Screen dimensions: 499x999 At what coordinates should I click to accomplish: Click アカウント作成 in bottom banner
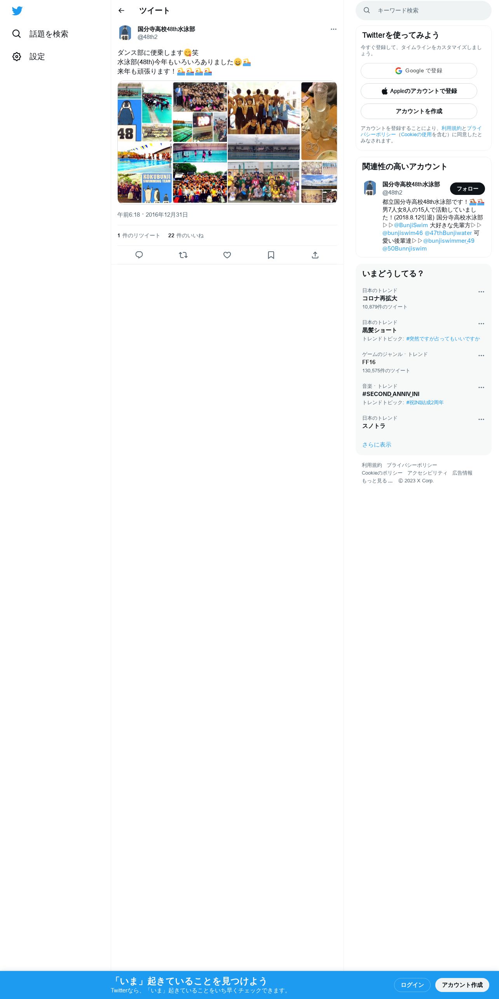pyautogui.click(x=462, y=985)
